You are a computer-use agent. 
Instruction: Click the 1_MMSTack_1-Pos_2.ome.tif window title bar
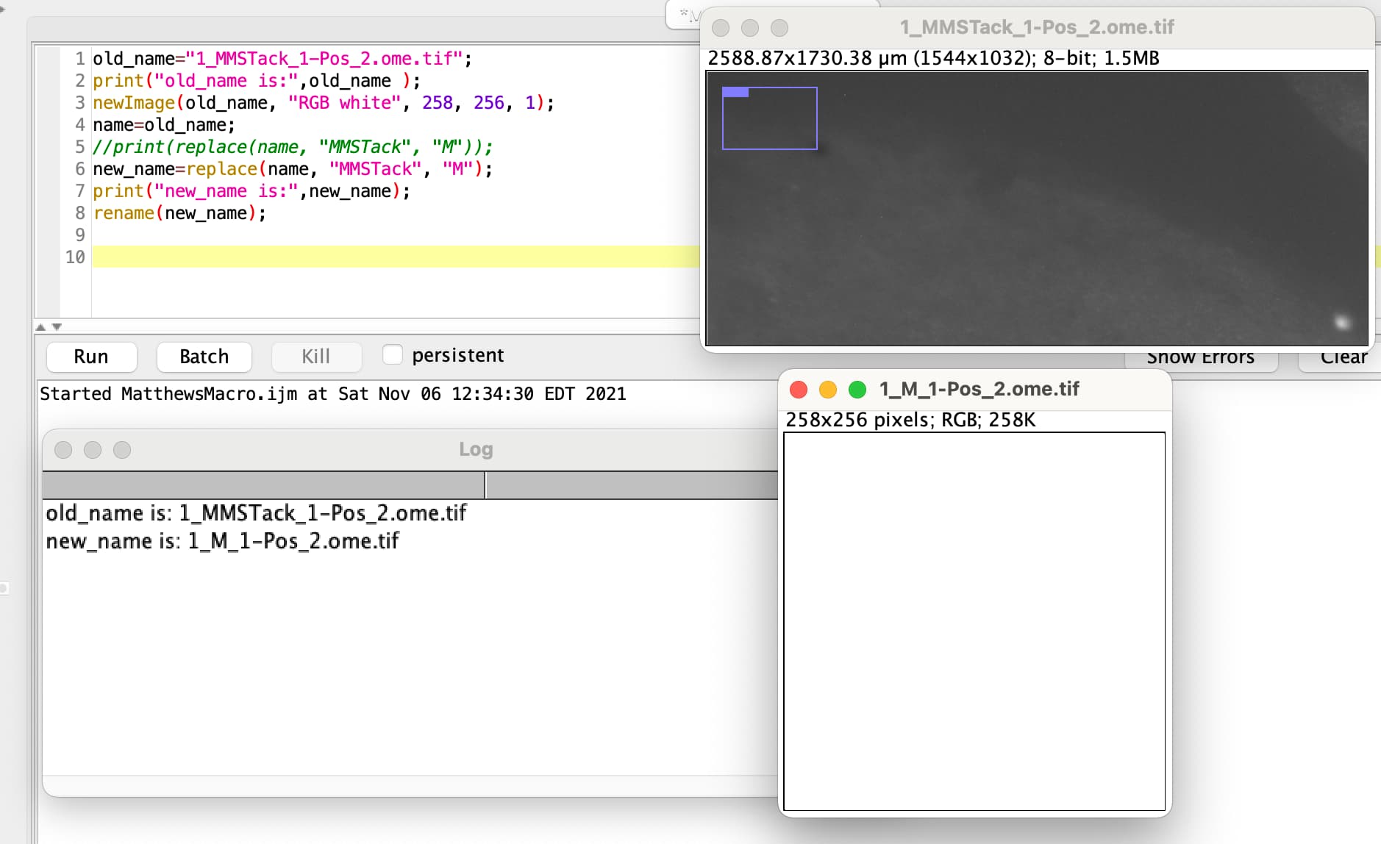coord(1037,27)
